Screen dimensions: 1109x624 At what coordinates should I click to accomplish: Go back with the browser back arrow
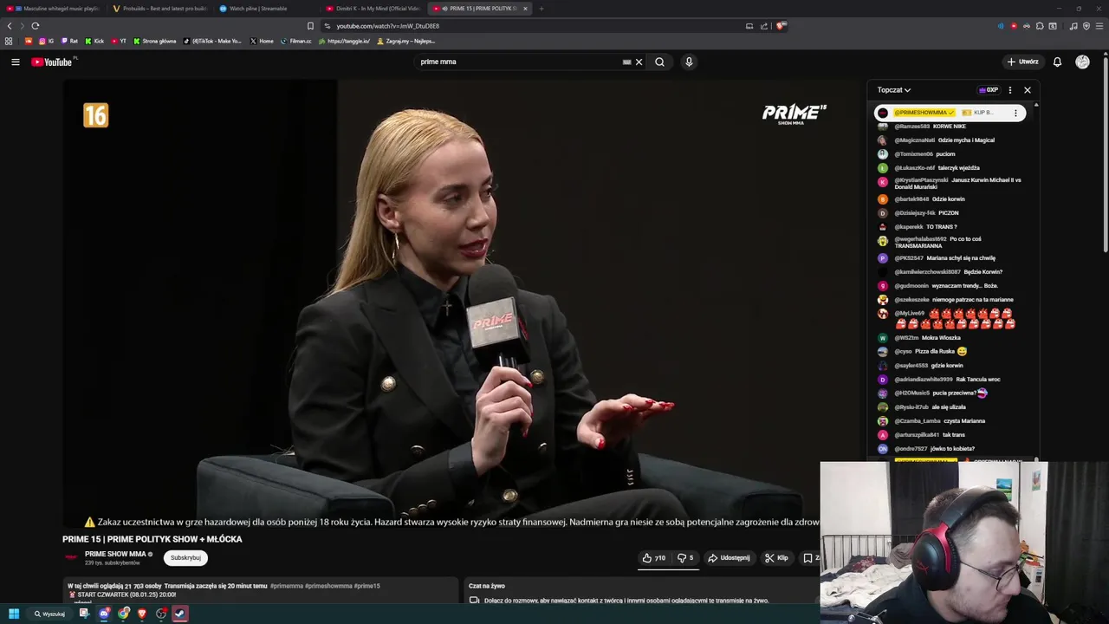point(10,26)
